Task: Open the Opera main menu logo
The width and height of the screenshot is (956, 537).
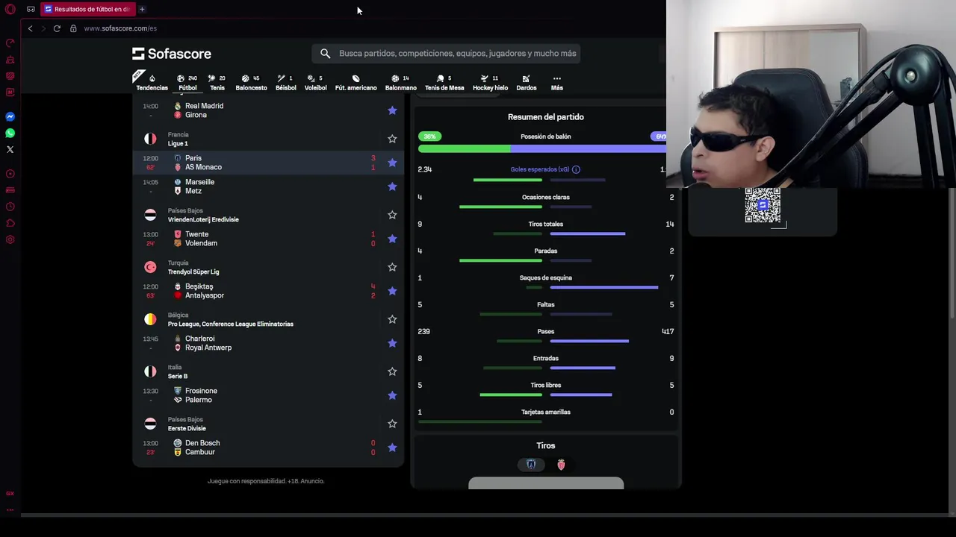Action: [x=10, y=9]
